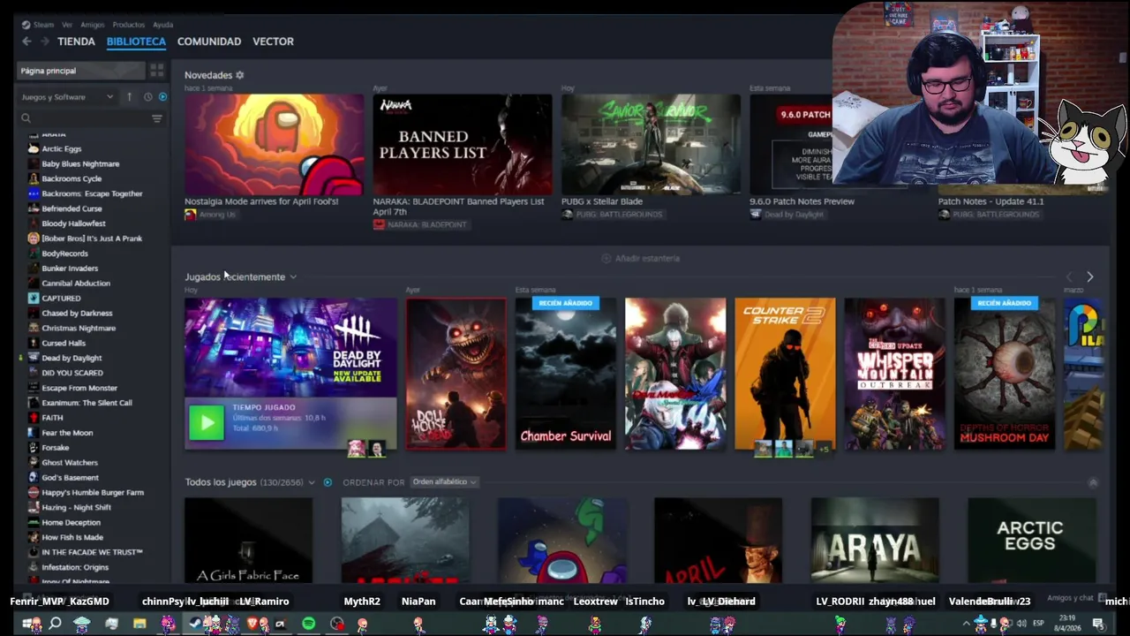Select Backrooms: Escape Together in sidebar
Image resolution: width=1130 pixels, height=636 pixels.
pos(92,193)
